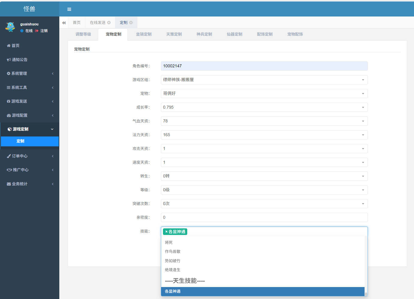Close the 定制 tab via its x icon
414x299 pixels.
pyautogui.click(x=131, y=23)
